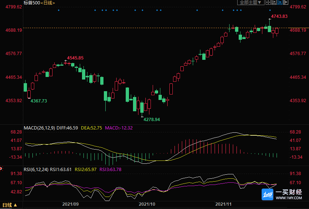Click -13.34 on the right MACD axis
Screen dimensions: 309x209
click(296, 157)
